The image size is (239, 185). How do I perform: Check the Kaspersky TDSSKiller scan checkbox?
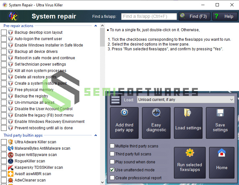pos(4,167)
